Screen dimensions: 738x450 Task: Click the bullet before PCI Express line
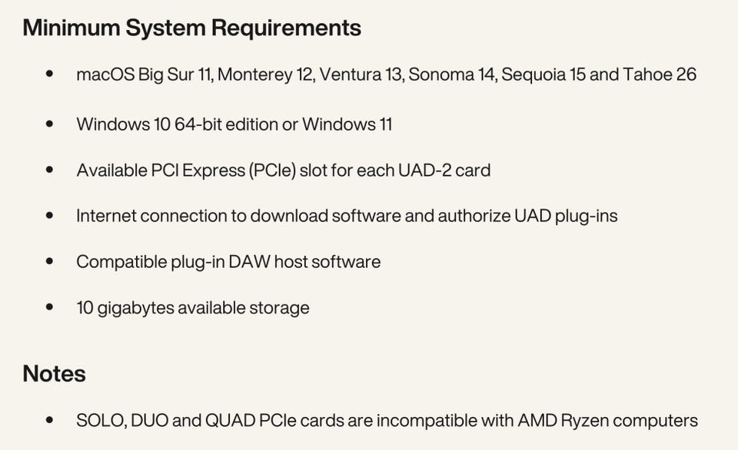[50, 170]
